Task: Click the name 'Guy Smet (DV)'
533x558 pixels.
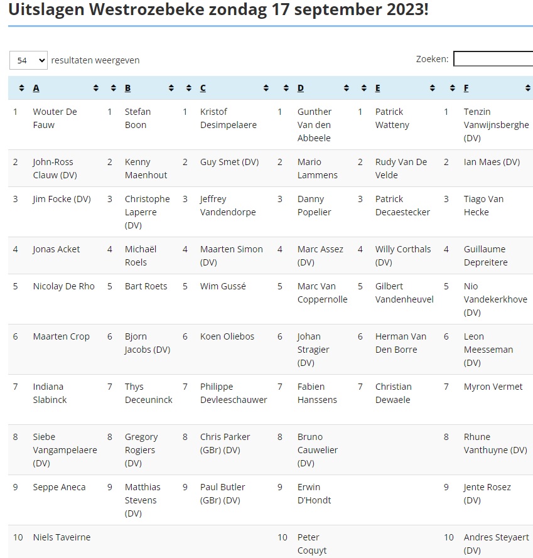Action: pyautogui.click(x=229, y=162)
